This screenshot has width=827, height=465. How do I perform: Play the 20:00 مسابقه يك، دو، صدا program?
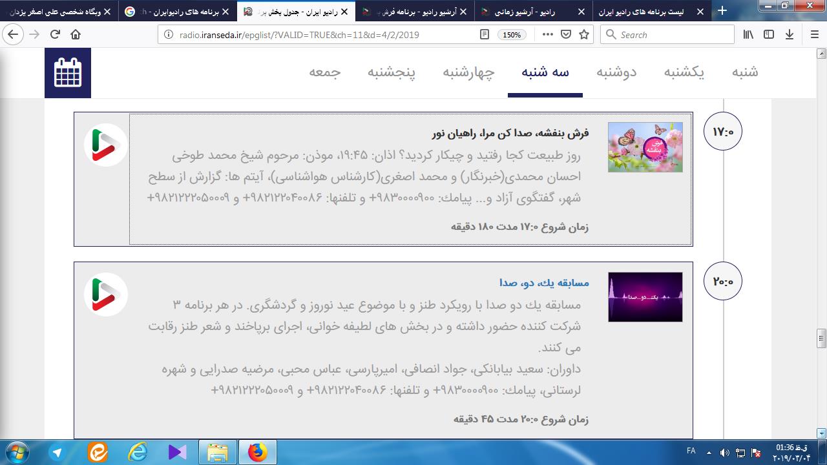[105, 294]
